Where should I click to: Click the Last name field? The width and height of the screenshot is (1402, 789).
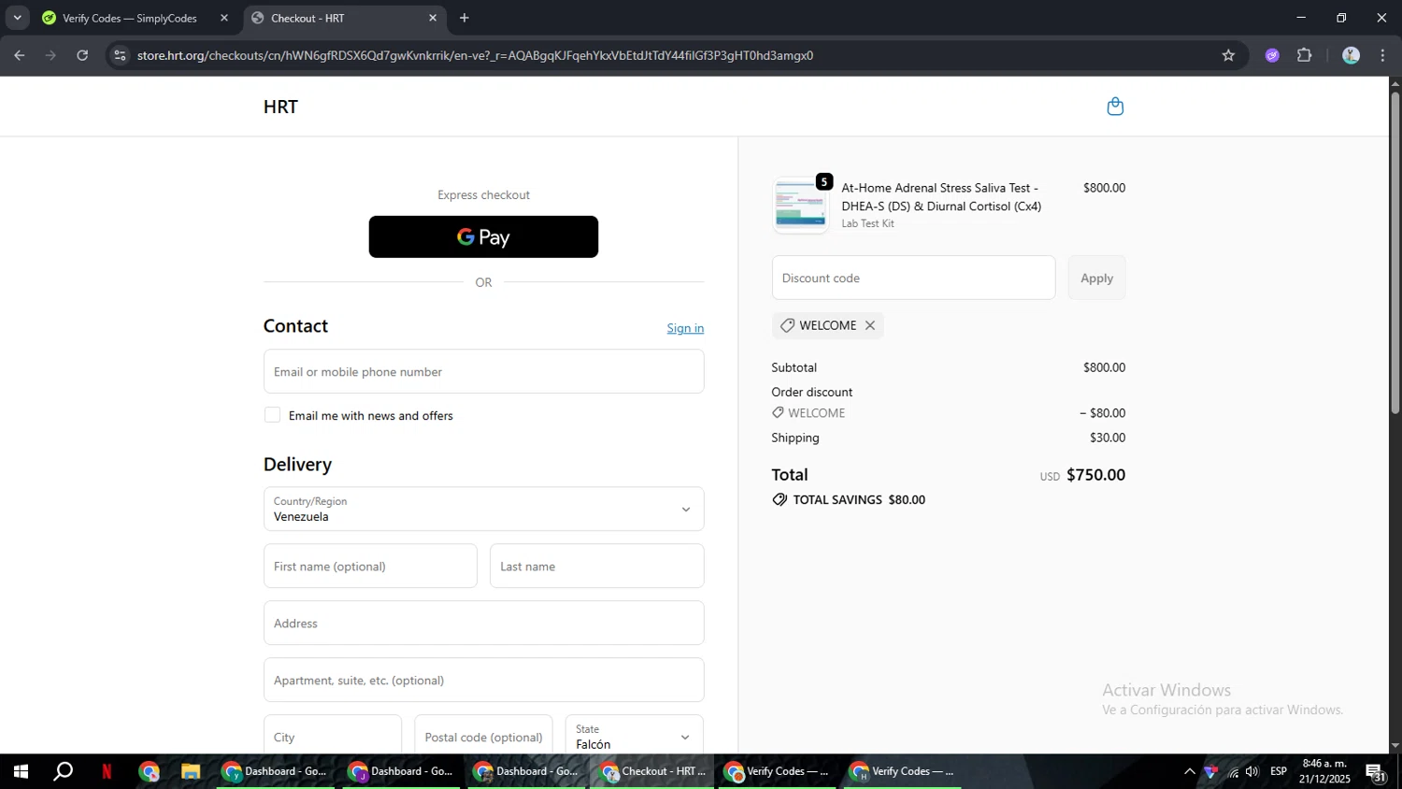point(596,566)
